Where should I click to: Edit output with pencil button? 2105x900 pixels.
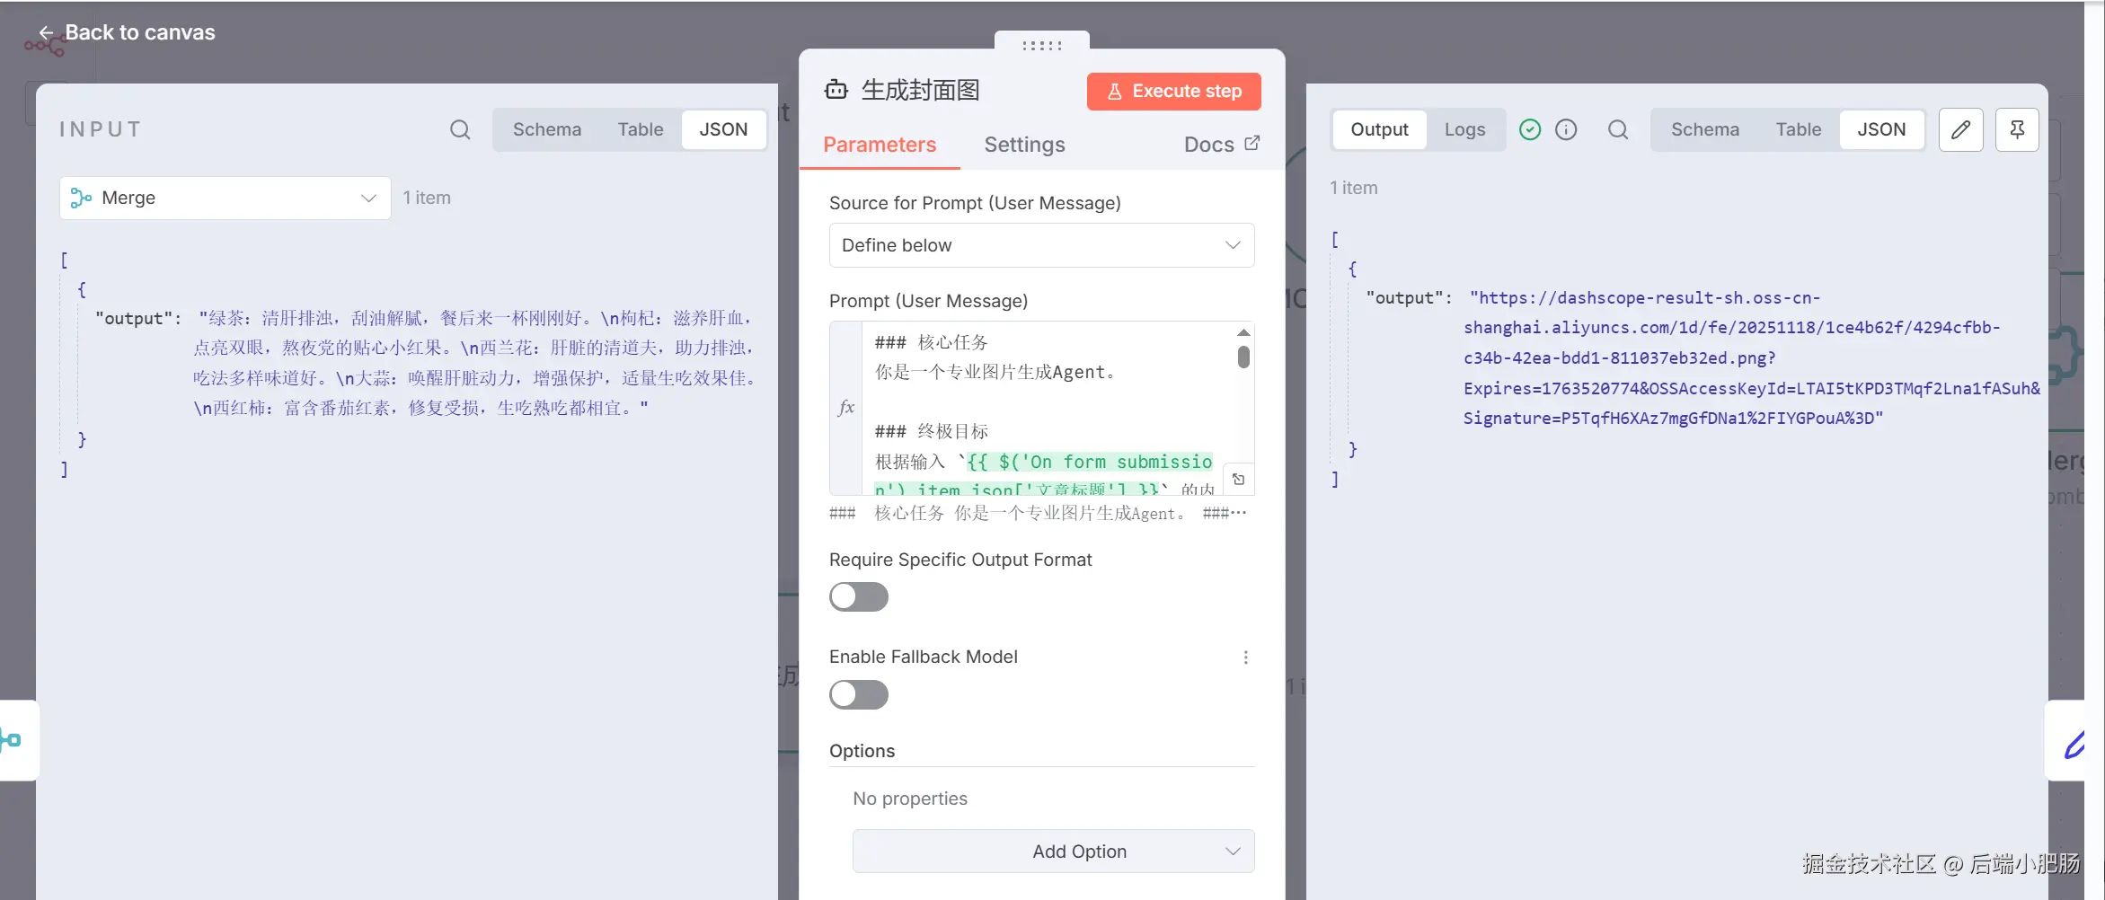[1961, 130]
